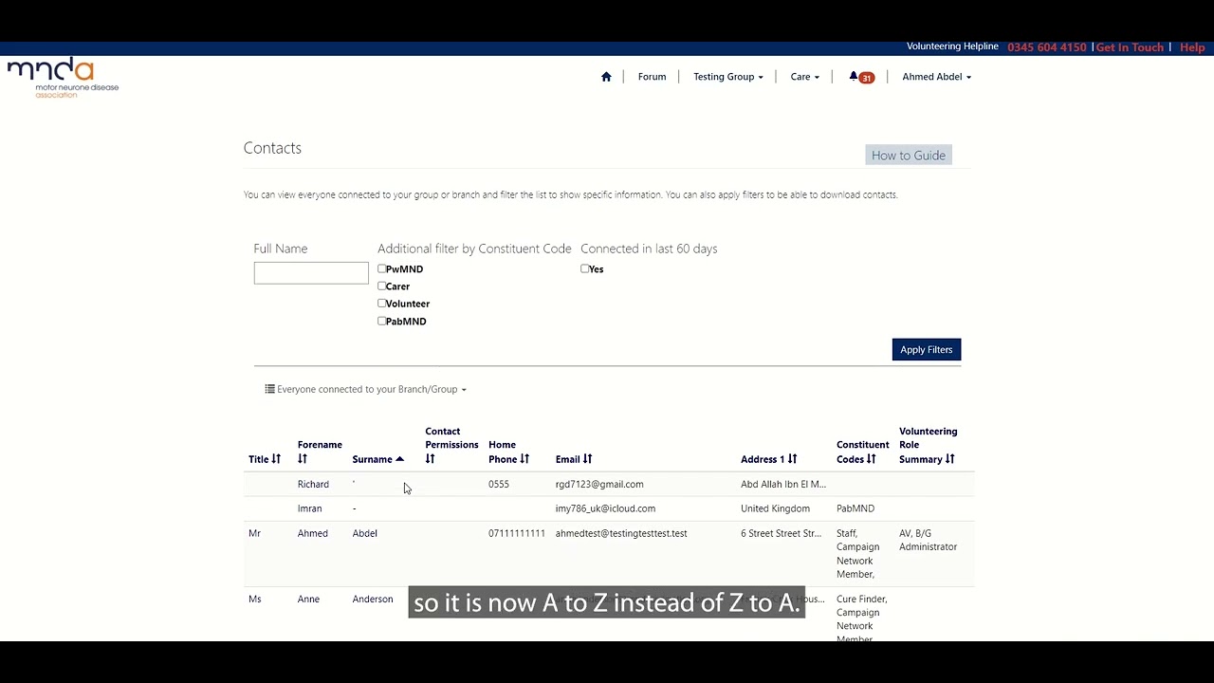Sort by Email column arrows
1214x683 pixels.
pos(587,459)
